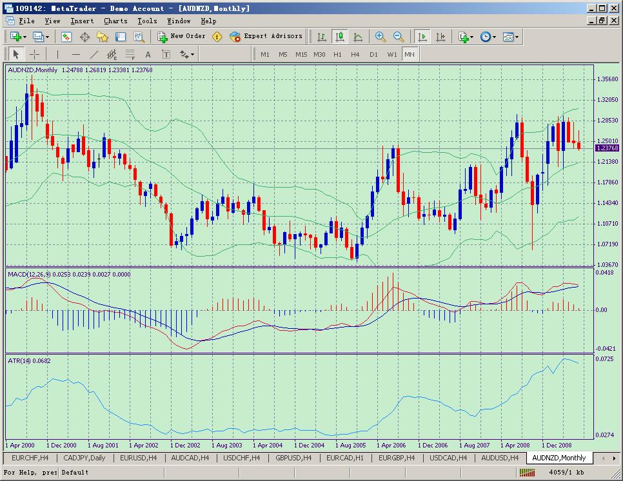Open the Charts menu

[115, 21]
